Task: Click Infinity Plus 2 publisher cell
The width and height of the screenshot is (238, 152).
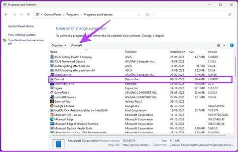Action: click(134, 101)
